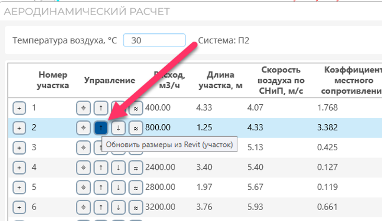Image resolution: width=382 pixels, height=221 pixels.
Task: Click section number 3 in the table
Action: 34,148
